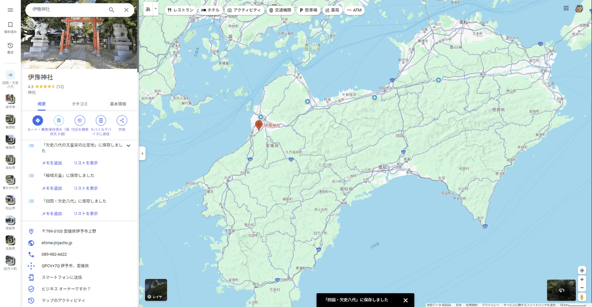Open マップのアクティビティ row
The height and width of the screenshot is (307, 592).
79,300
